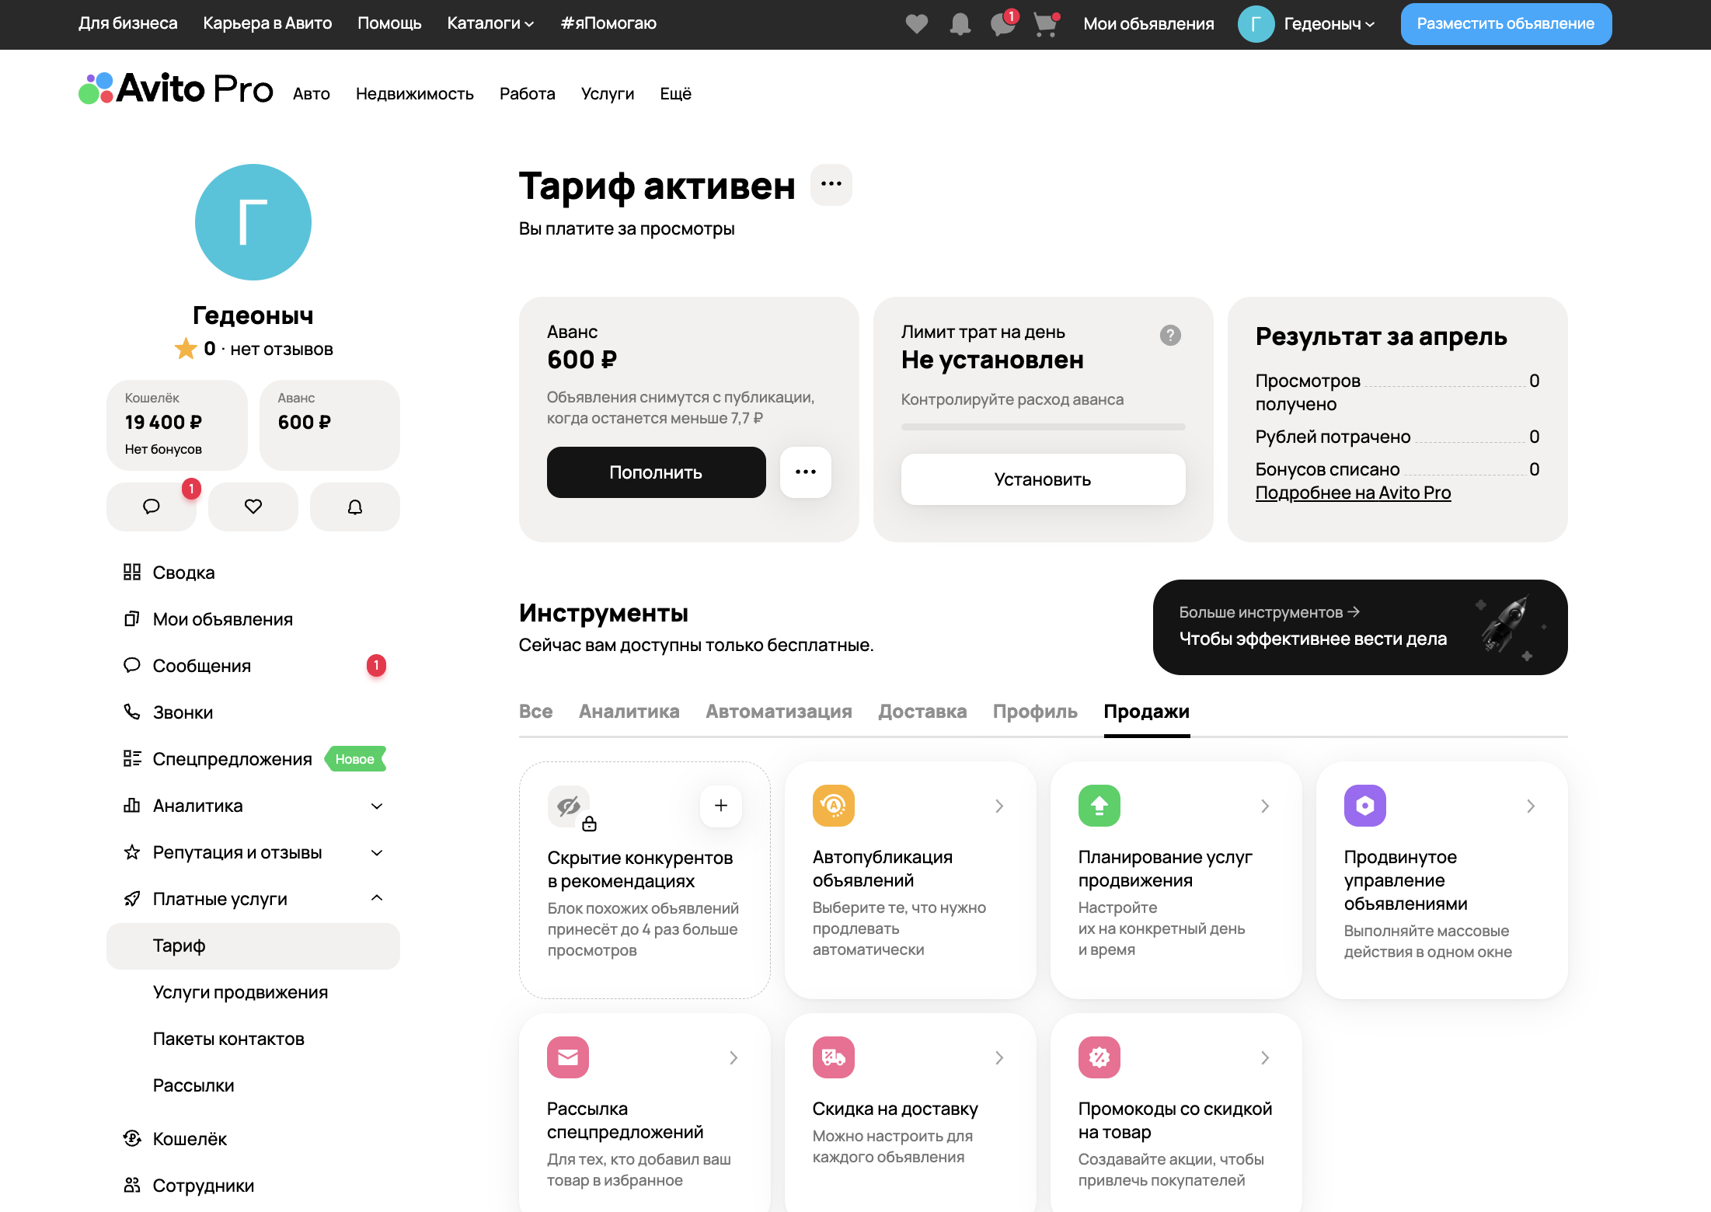Open the Больше инструментов dark banner
Viewport: 1711px width, 1212px height.
[1359, 627]
